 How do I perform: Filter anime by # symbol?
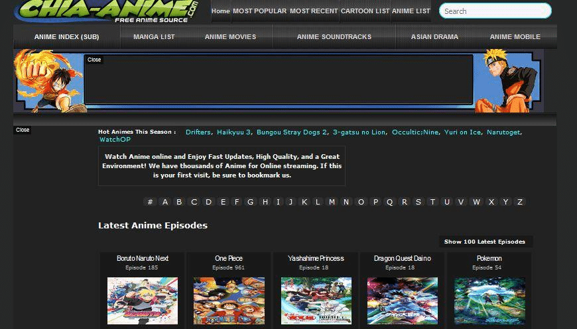point(150,202)
